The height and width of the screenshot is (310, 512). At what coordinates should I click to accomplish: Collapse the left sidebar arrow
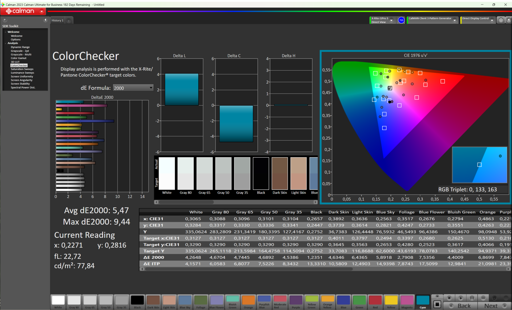[x=45, y=20]
